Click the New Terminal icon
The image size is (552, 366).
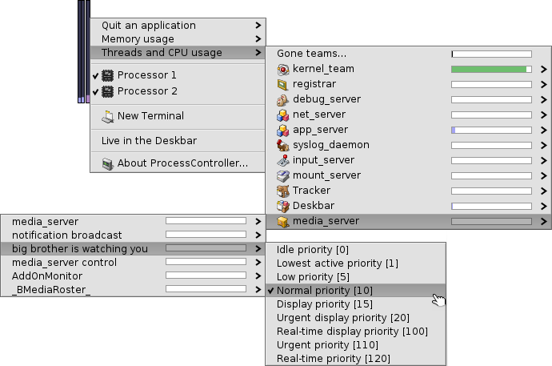pos(108,116)
